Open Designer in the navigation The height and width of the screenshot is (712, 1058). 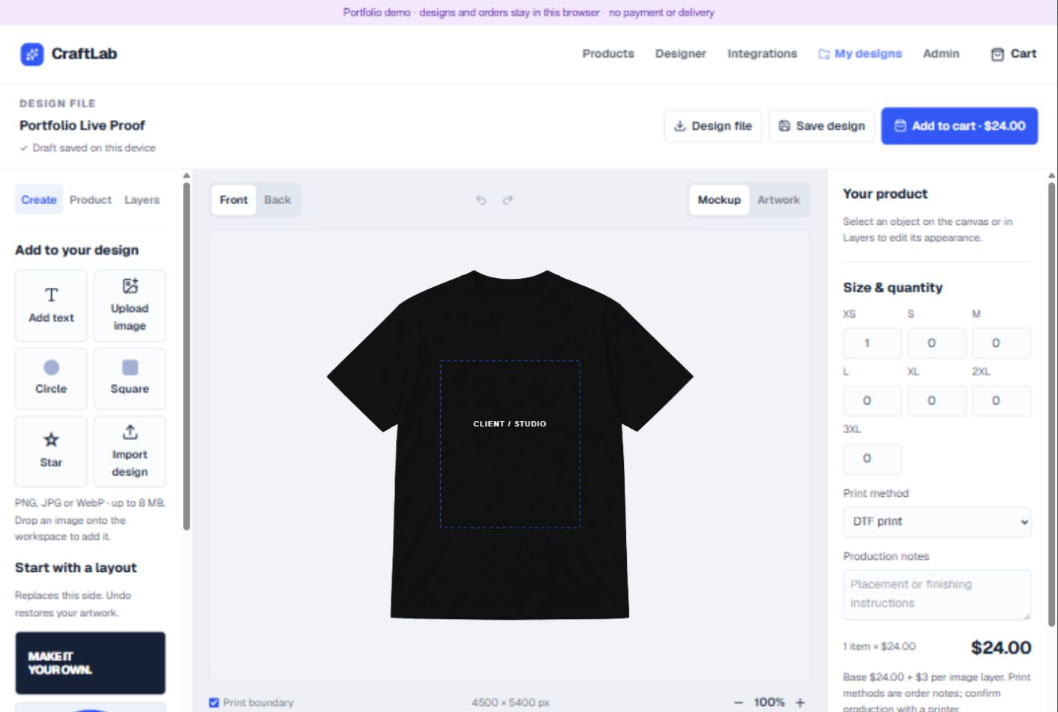tap(681, 54)
